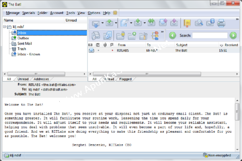
Task: Open the Tools menu
Action: [x=71, y=13]
